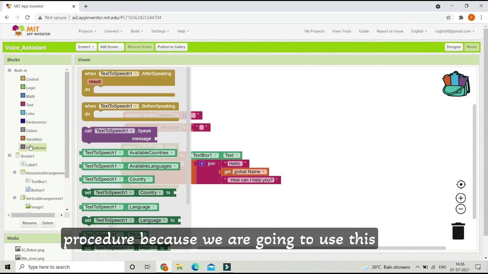Bookmark this page with star icon
The height and width of the screenshot is (274, 488).
coord(448,18)
